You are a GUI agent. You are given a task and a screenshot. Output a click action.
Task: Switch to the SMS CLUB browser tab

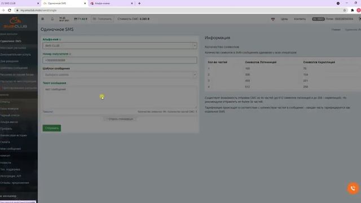[x=20, y=3]
